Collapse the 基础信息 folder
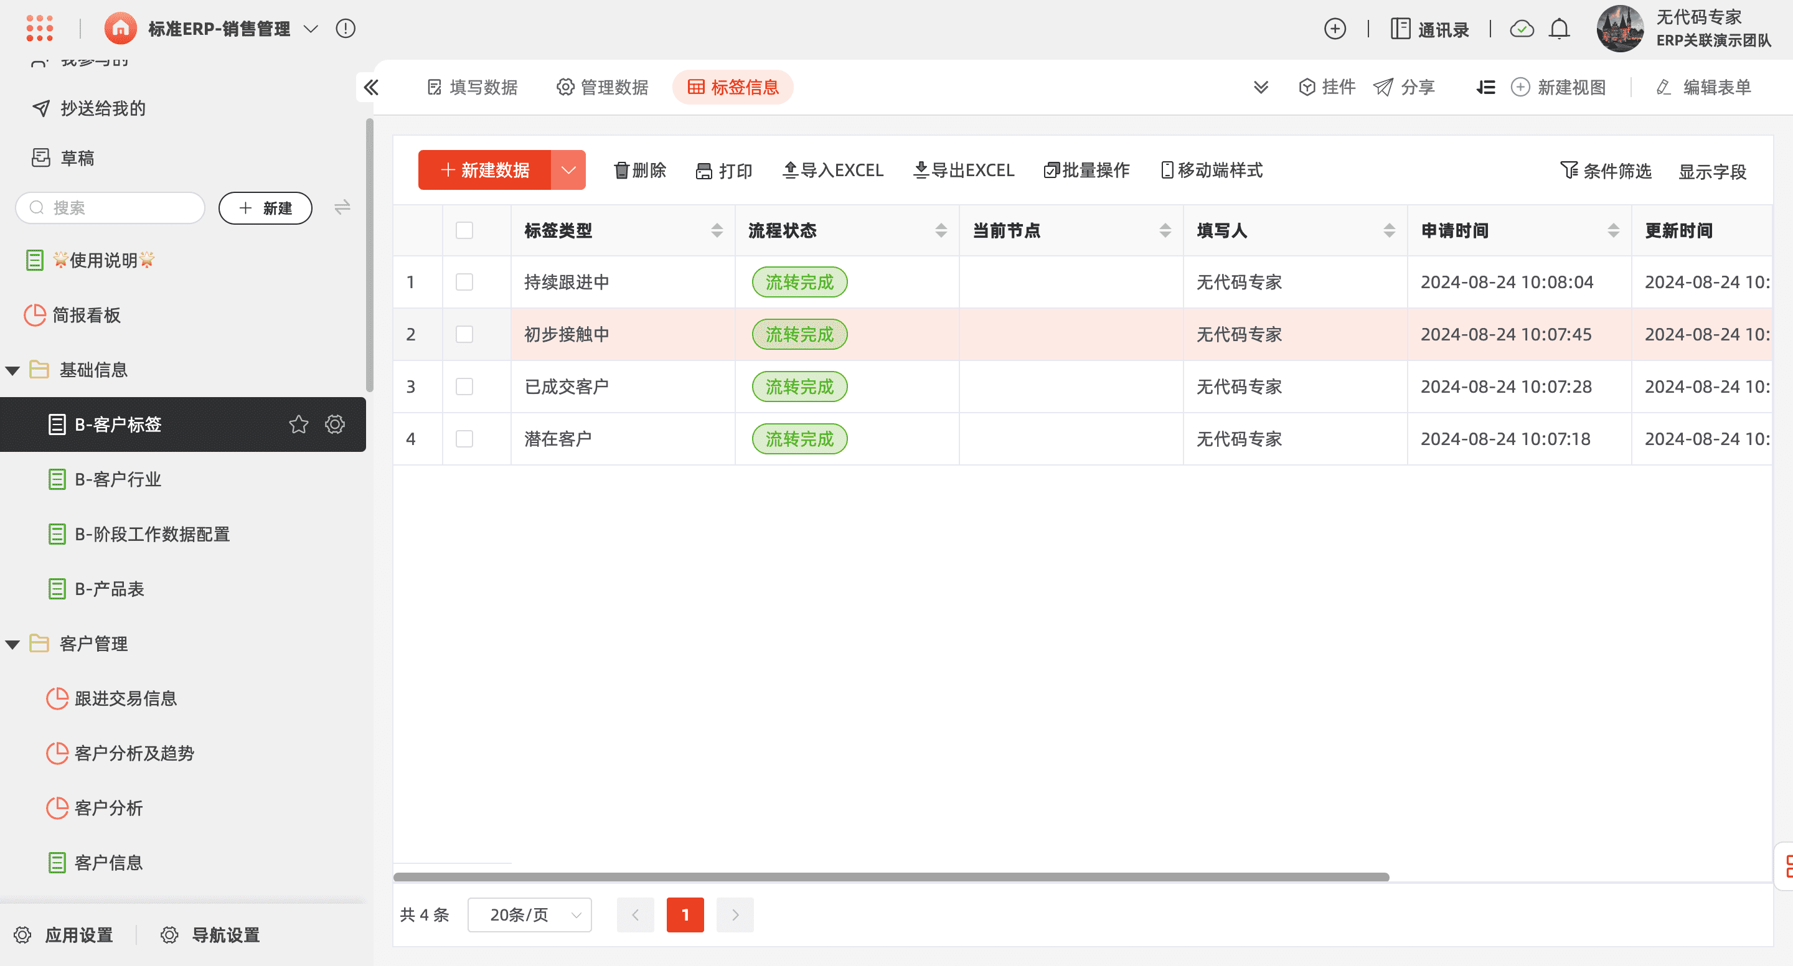Viewport: 1793px width, 966px height. [12, 370]
